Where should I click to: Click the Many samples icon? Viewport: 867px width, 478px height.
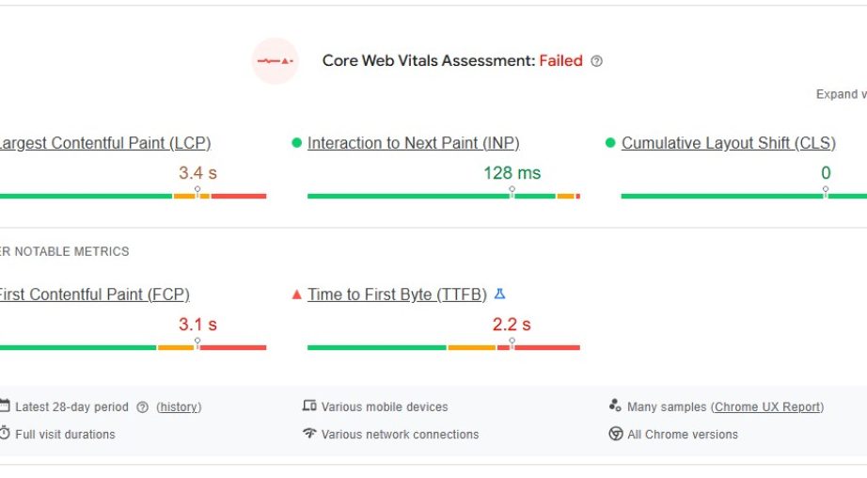615,406
